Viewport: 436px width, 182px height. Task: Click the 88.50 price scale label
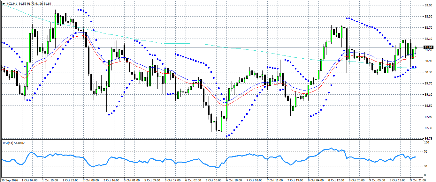point(428,106)
